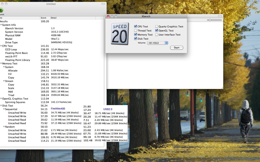Image resolution: width=260 pixels, height=162 pixels.
Task: Collapse the Memory Test disclosure triangle
Action: (1, 63)
